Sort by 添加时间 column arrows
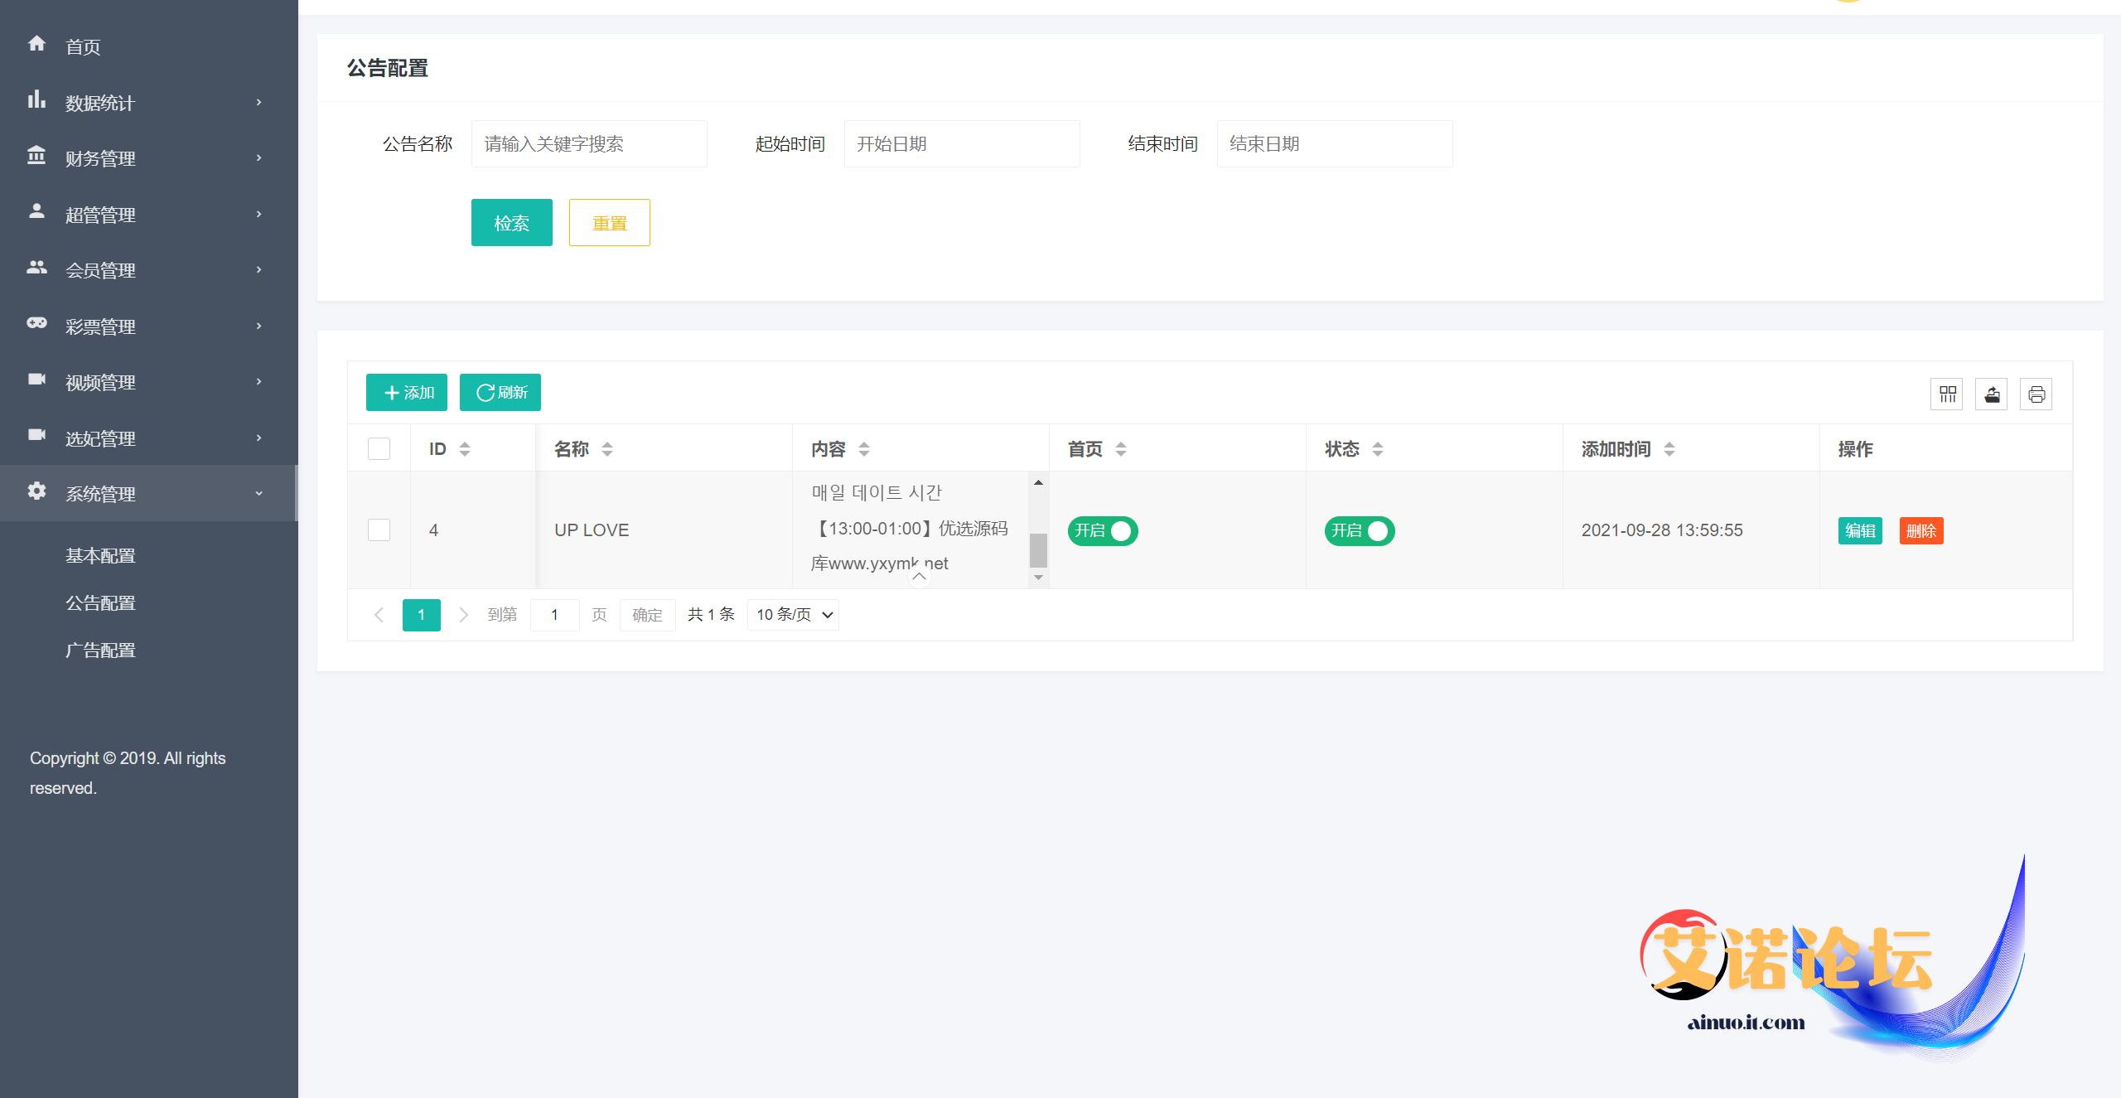This screenshot has width=2121, height=1098. click(x=1669, y=449)
